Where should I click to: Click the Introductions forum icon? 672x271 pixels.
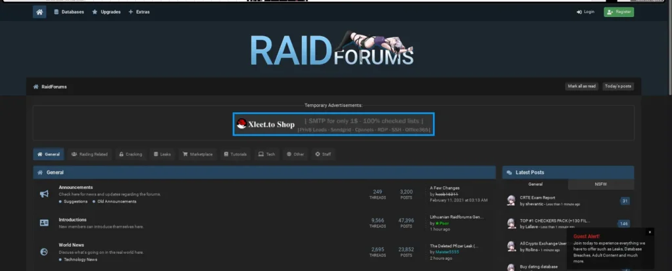(44, 223)
